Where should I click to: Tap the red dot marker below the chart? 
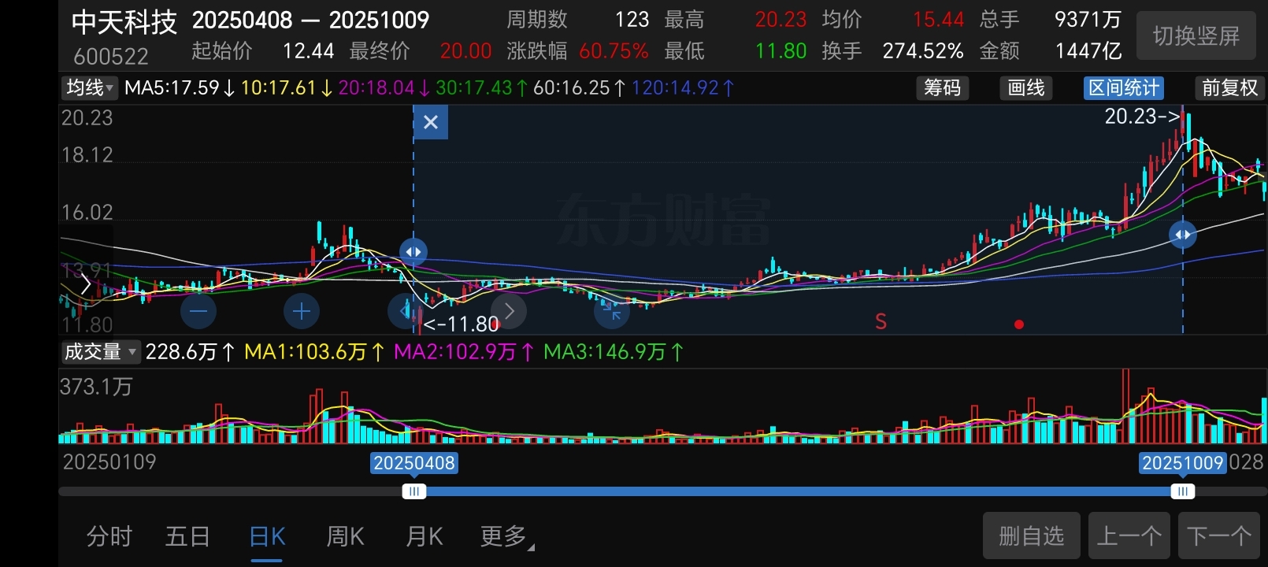coord(1019,324)
